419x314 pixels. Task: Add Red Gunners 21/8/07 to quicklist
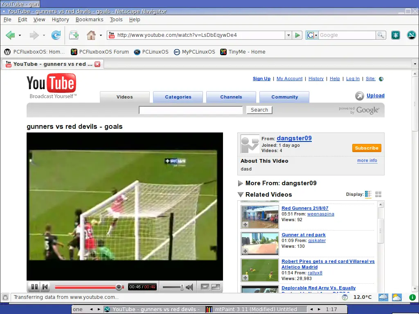pos(245,224)
